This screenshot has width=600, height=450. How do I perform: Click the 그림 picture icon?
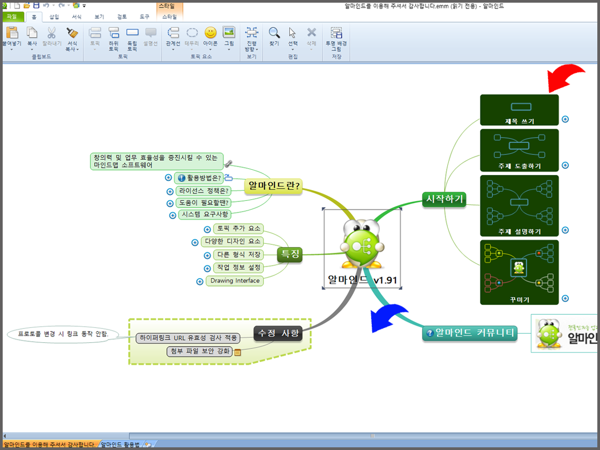pos(229,33)
